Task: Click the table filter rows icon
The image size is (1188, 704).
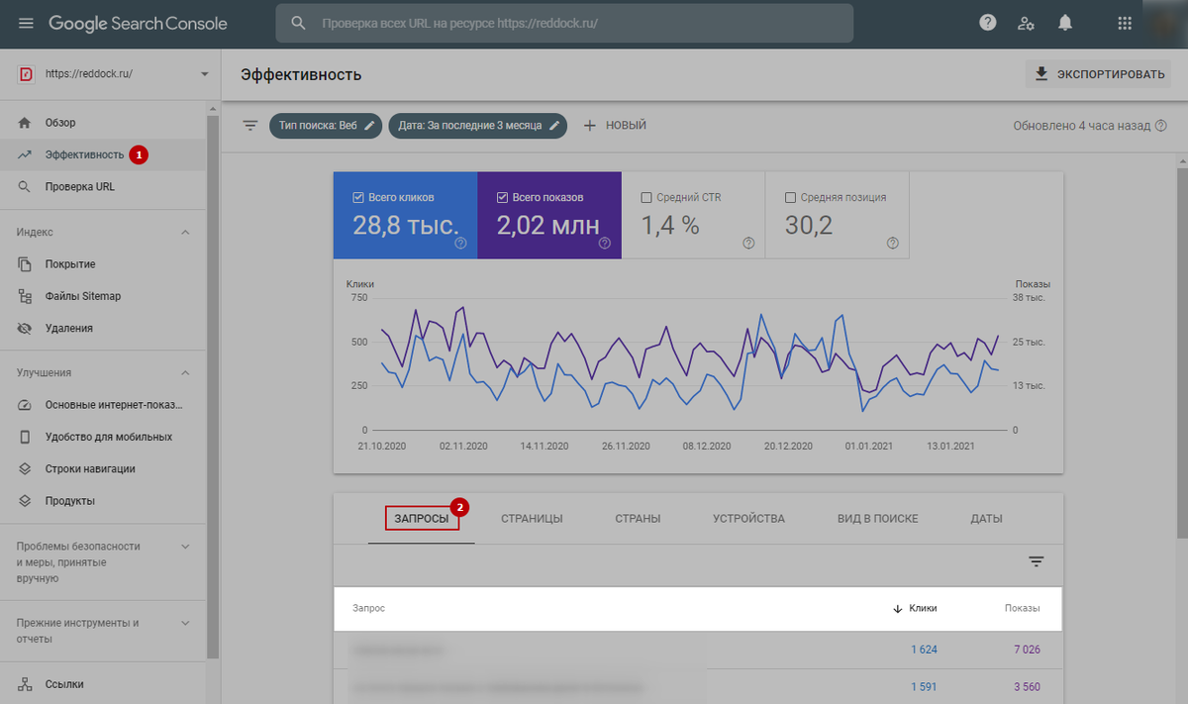Action: point(1036,561)
